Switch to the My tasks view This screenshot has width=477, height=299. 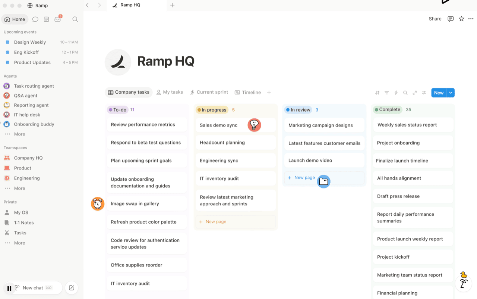170,92
